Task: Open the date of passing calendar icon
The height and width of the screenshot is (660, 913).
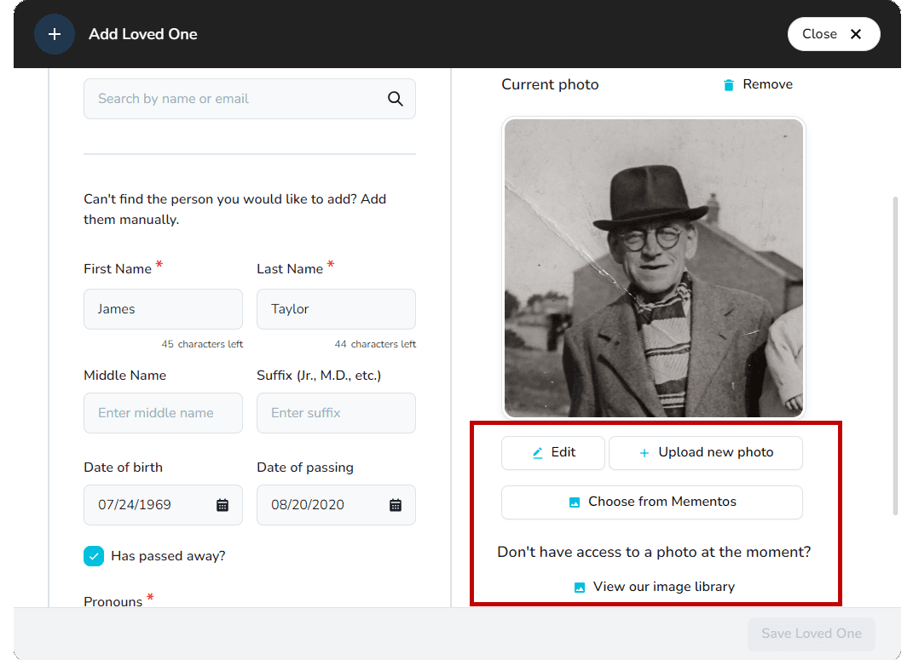Action: click(396, 505)
